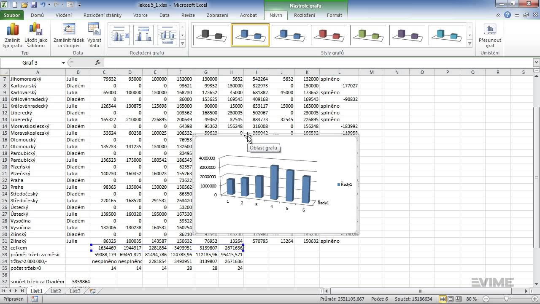Save workbook from Quick Access Toolbar
Screen dimensions: 540x304
tap(34, 5)
